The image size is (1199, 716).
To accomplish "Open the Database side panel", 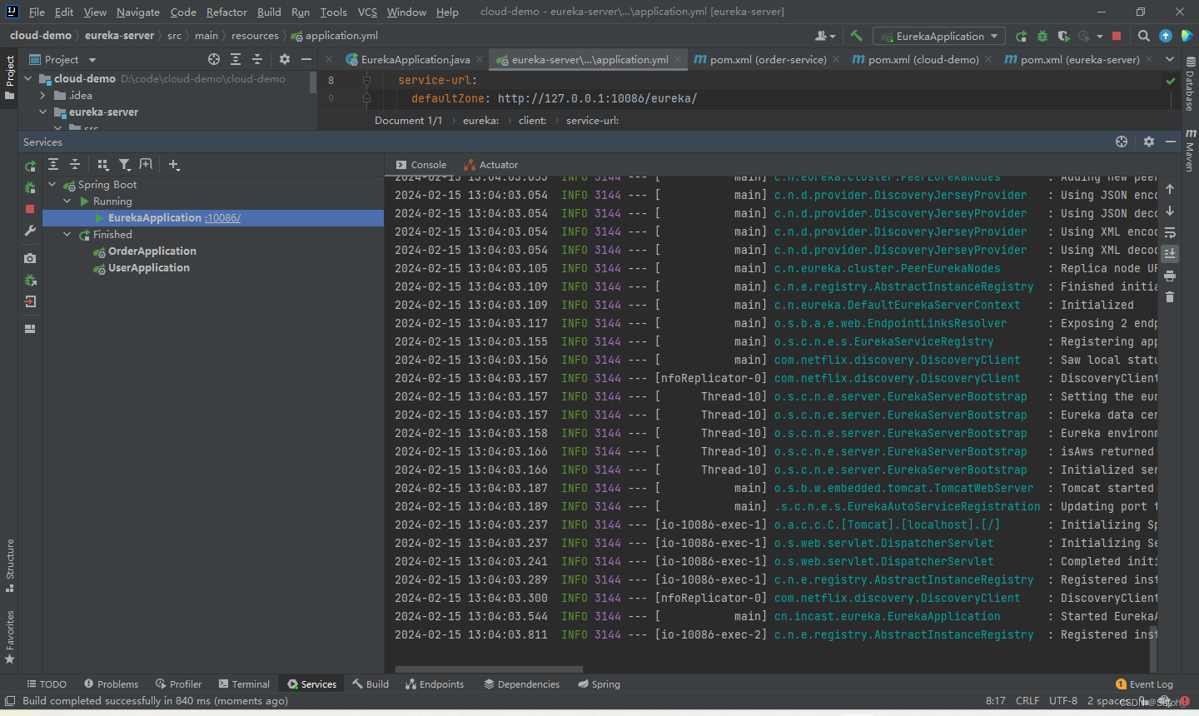I will pyautogui.click(x=1190, y=84).
